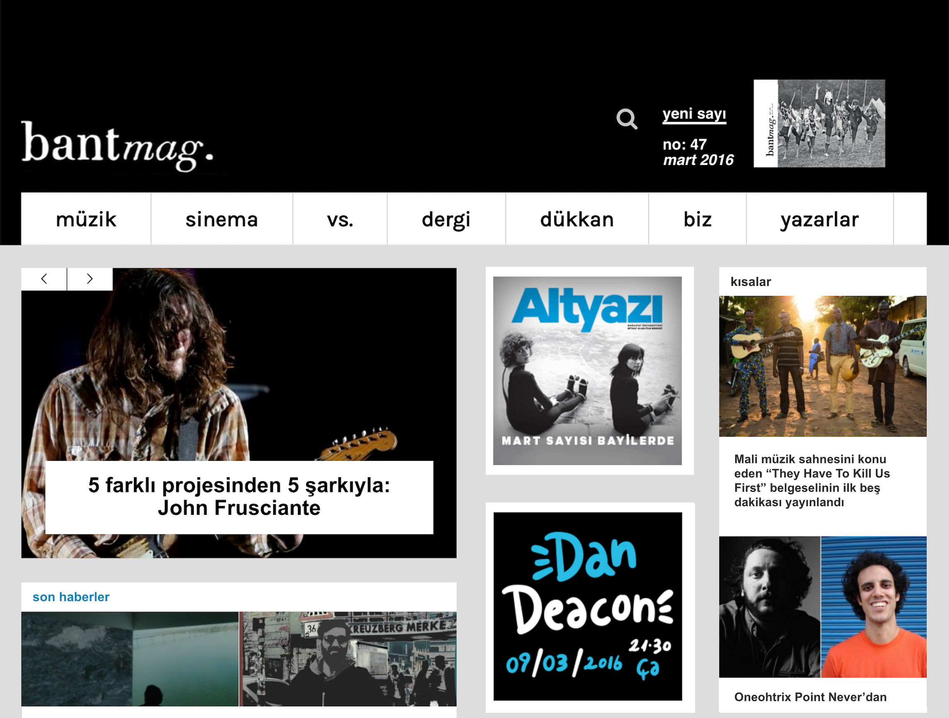Open the Kreuzberg Merkez news thumbnail

[348, 659]
